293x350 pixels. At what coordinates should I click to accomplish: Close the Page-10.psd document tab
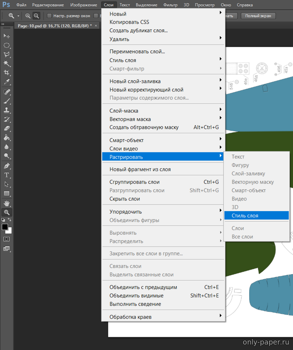[96, 26]
